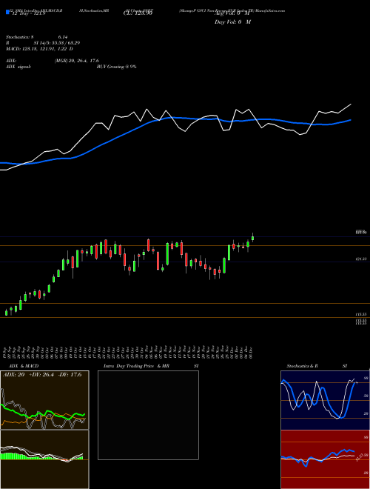Screen dimensions: 370x489
Task: Open the MACD histogram mini chart
Action: tap(44, 459)
